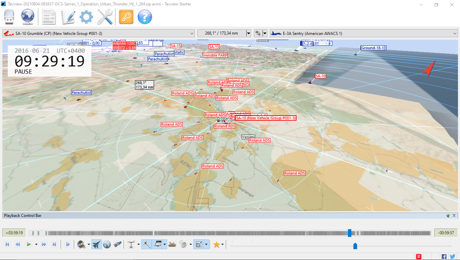Viewport: 460px width, 260px height.
Task: Expand the SA-10 Grumble primary object dropdown
Action: coord(192,33)
